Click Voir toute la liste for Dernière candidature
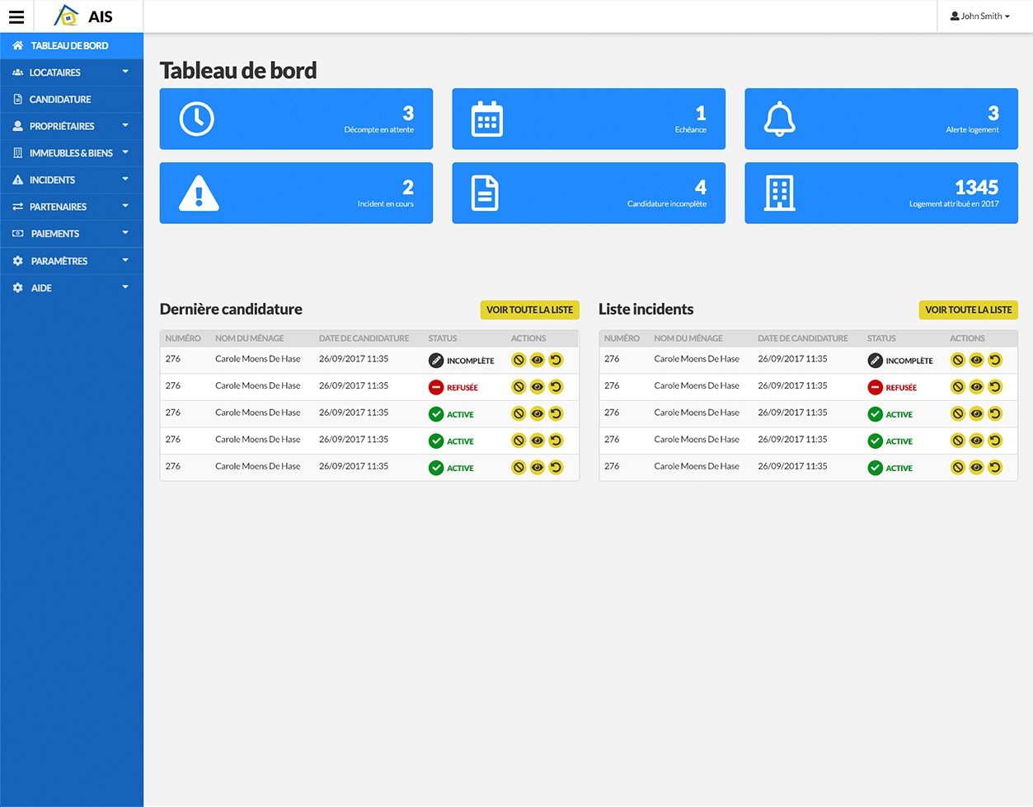The width and height of the screenshot is (1033, 807). pos(529,310)
